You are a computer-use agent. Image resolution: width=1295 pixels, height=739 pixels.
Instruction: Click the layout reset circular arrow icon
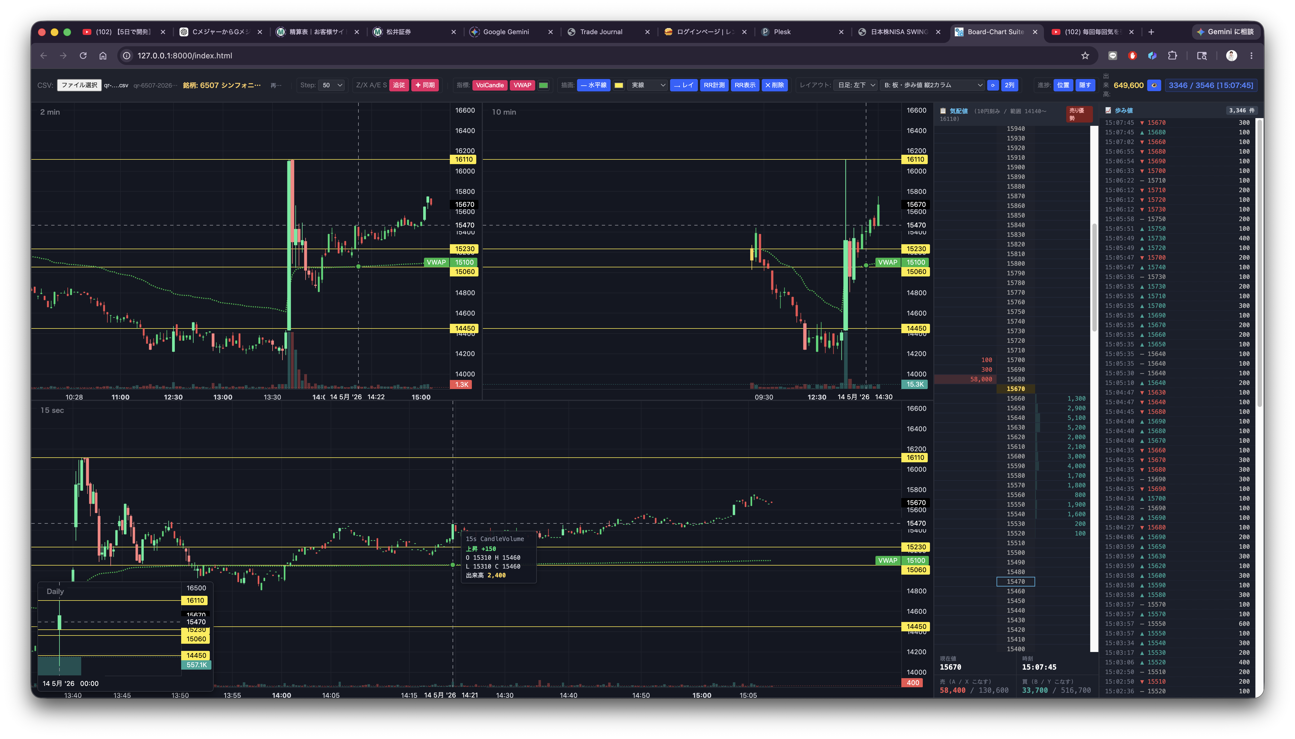992,85
